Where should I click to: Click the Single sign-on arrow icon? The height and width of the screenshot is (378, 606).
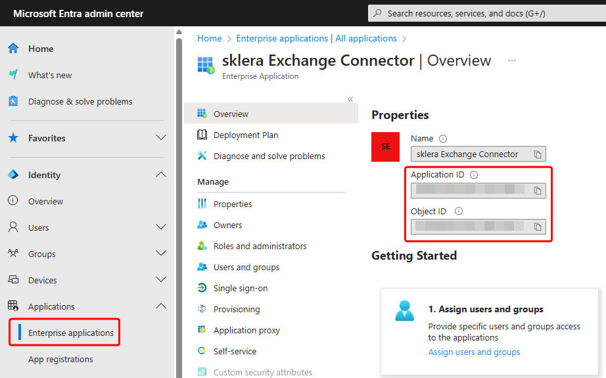[x=202, y=287]
